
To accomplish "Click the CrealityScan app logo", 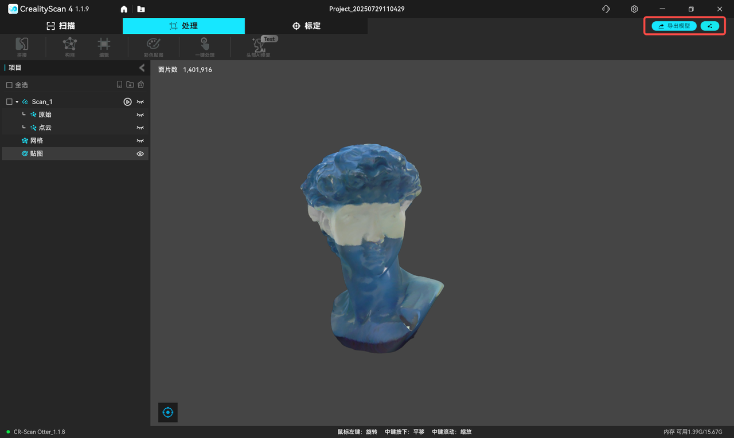I will click(x=13, y=9).
